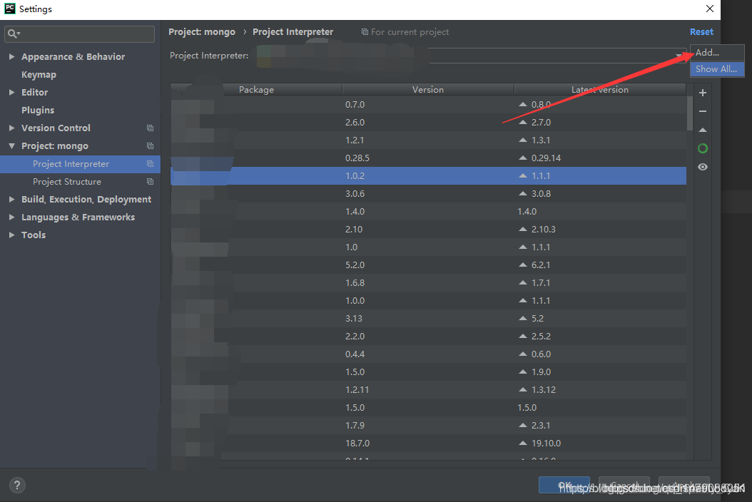Select the row with version 2.2.0
Image resolution: width=752 pixels, height=502 pixels.
pyautogui.click(x=428, y=336)
